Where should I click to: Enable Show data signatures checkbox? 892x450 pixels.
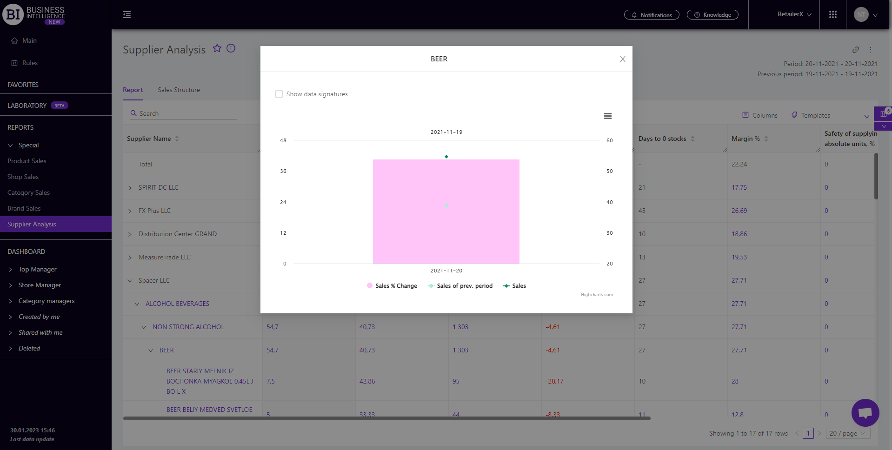point(279,94)
